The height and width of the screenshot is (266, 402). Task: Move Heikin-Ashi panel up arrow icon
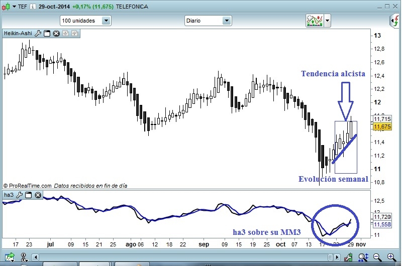(x=74, y=33)
